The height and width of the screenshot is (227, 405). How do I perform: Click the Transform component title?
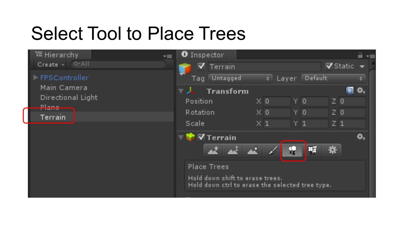227,91
